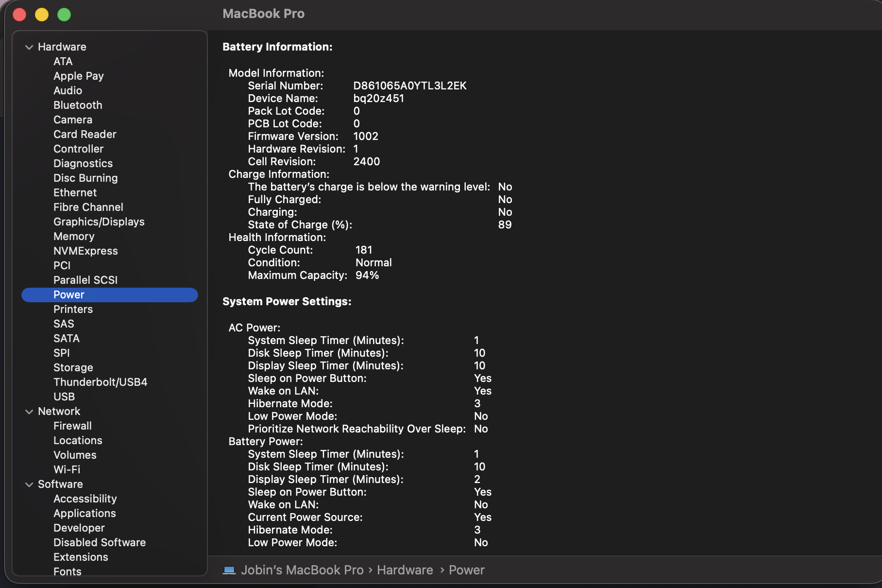Click Hardware in the path bar

point(405,570)
